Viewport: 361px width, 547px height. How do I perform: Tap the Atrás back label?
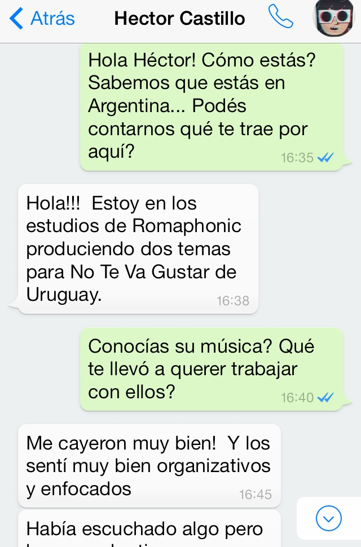click(x=52, y=19)
